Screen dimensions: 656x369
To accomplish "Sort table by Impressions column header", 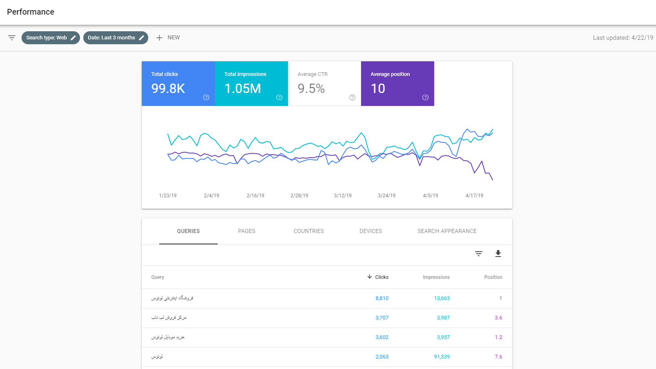I will [436, 277].
